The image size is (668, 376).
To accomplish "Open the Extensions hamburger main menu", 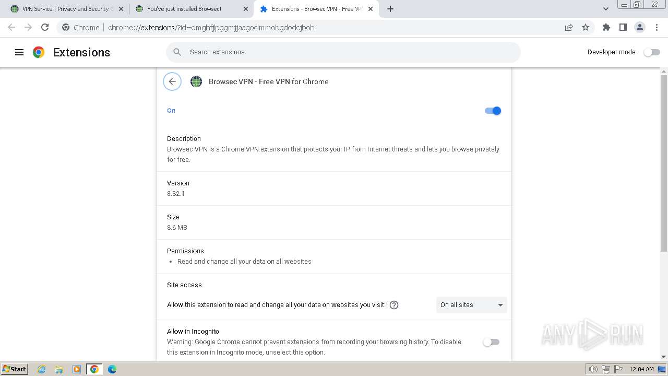I will pos(19,52).
